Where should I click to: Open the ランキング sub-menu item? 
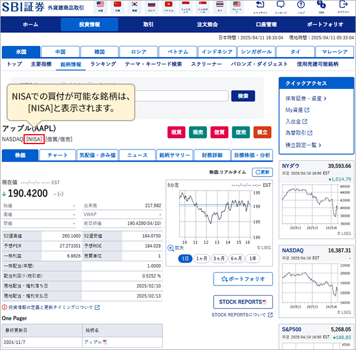103,64
